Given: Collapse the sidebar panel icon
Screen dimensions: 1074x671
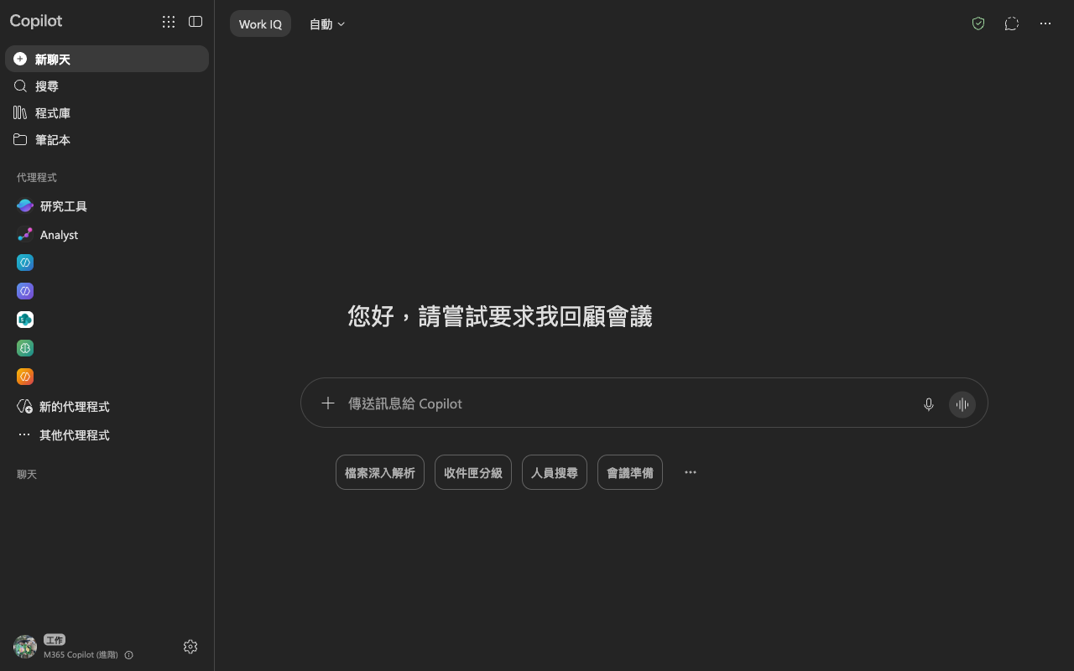Looking at the screenshot, I should 196,22.
